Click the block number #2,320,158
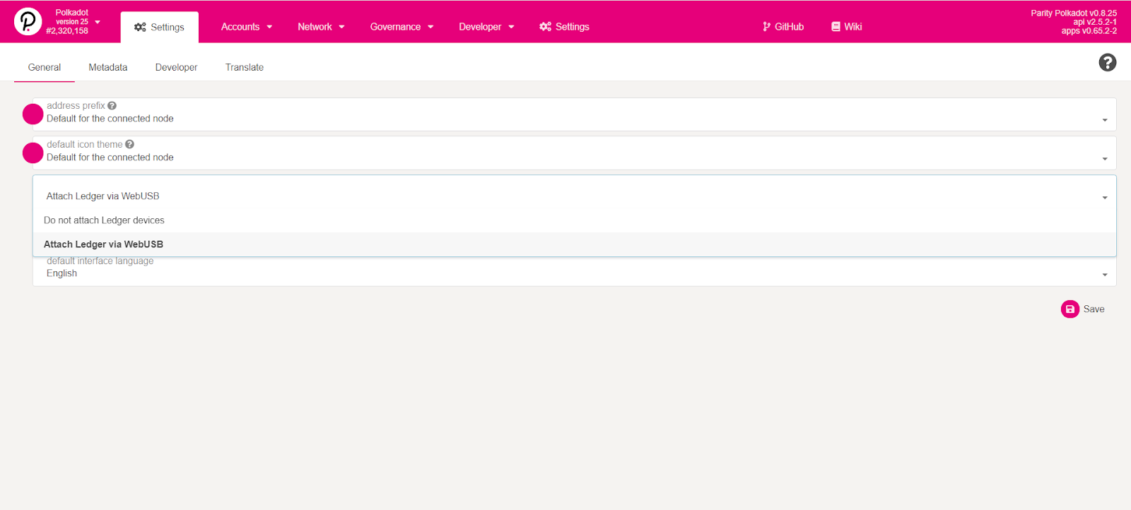This screenshot has width=1131, height=510. [67, 31]
